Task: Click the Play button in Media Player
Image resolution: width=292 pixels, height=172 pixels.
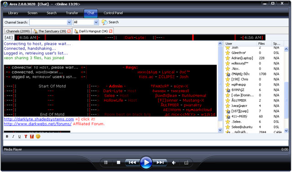Action: coord(146,162)
